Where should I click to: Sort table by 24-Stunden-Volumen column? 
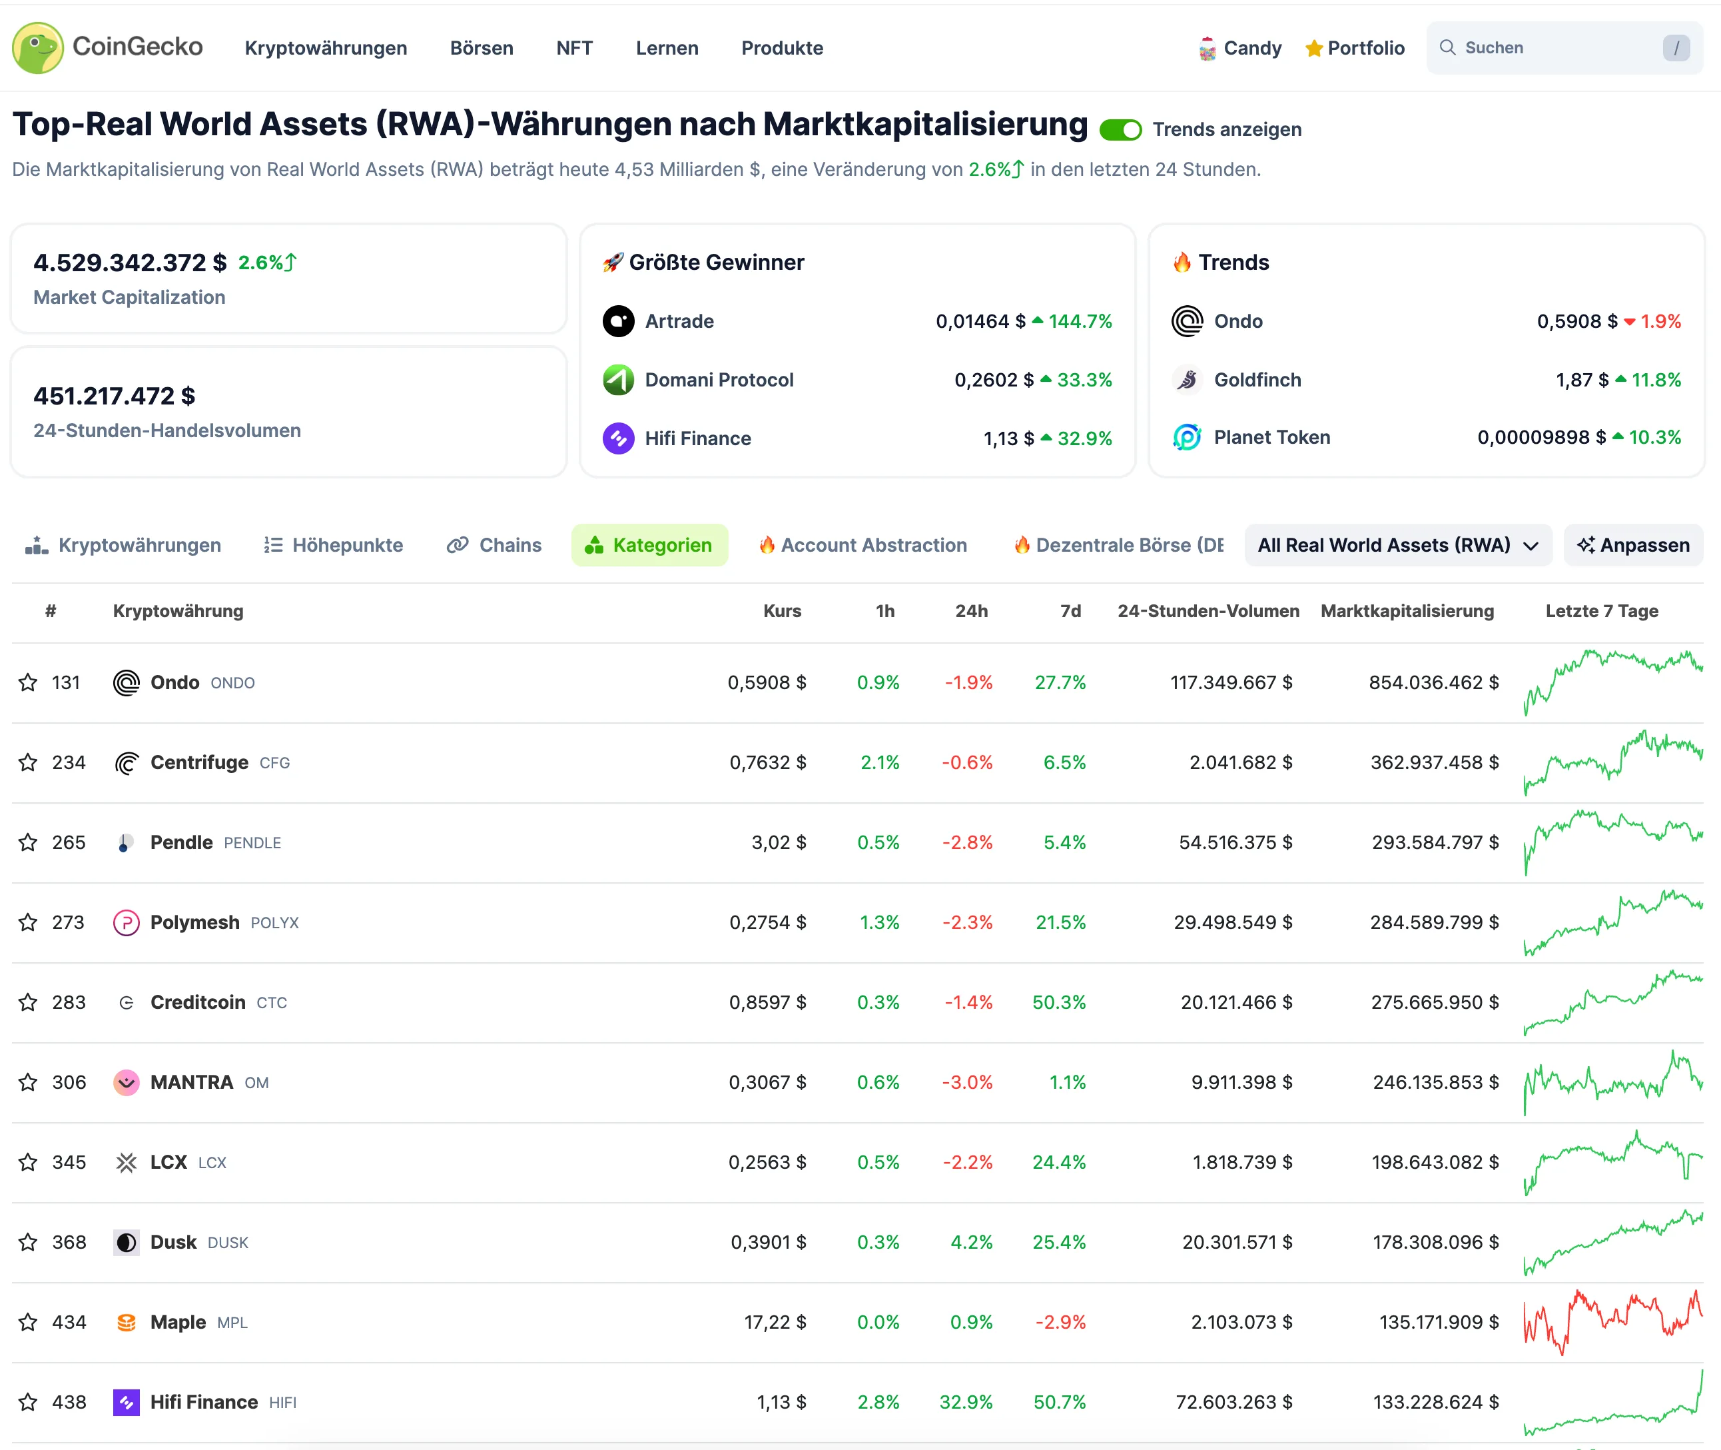(x=1208, y=611)
